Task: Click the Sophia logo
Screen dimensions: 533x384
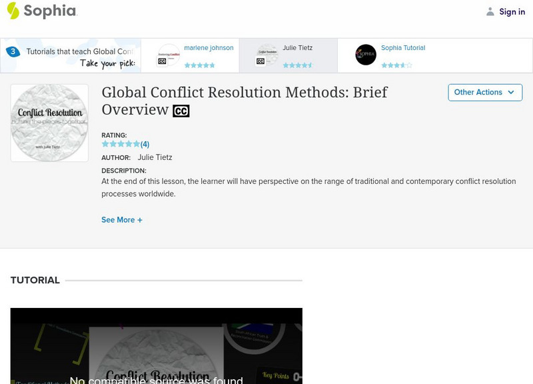Action: [42, 11]
